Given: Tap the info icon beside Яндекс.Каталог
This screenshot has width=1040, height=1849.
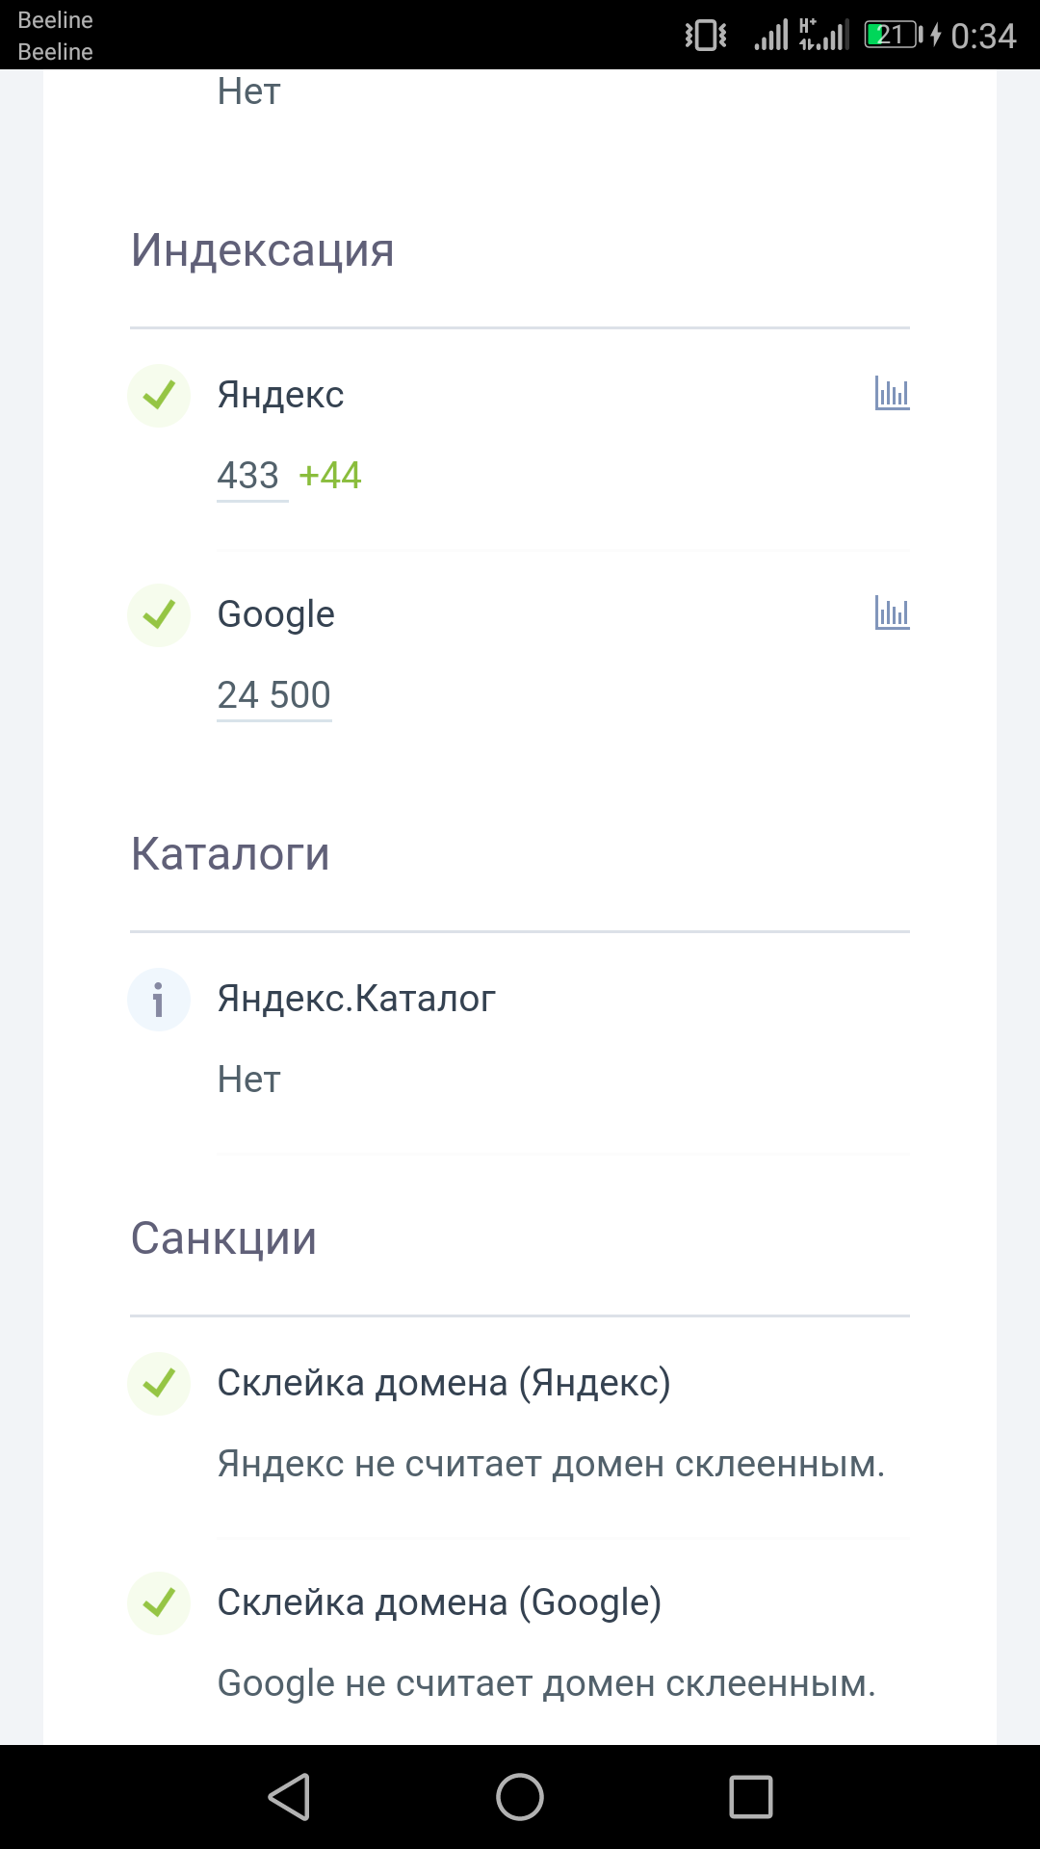Looking at the screenshot, I should tap(159, 1000).
